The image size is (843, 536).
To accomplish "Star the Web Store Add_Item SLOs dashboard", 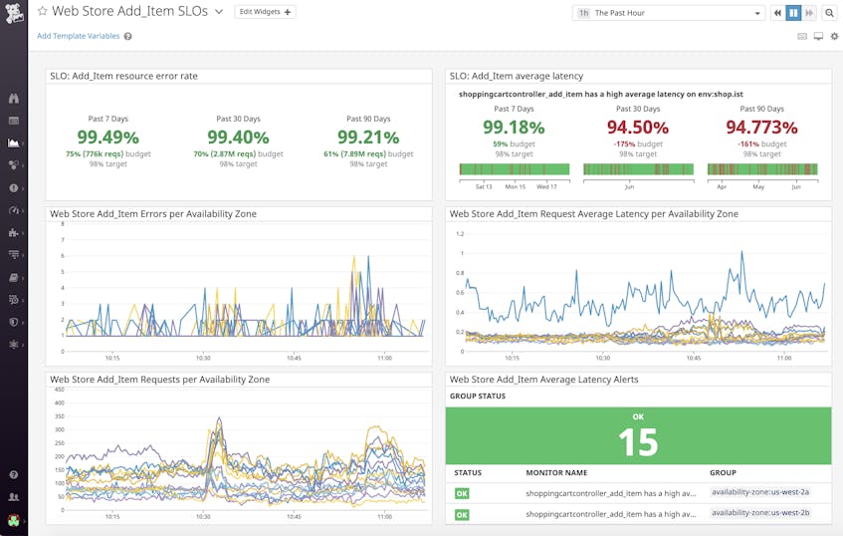I will [43, 11].
